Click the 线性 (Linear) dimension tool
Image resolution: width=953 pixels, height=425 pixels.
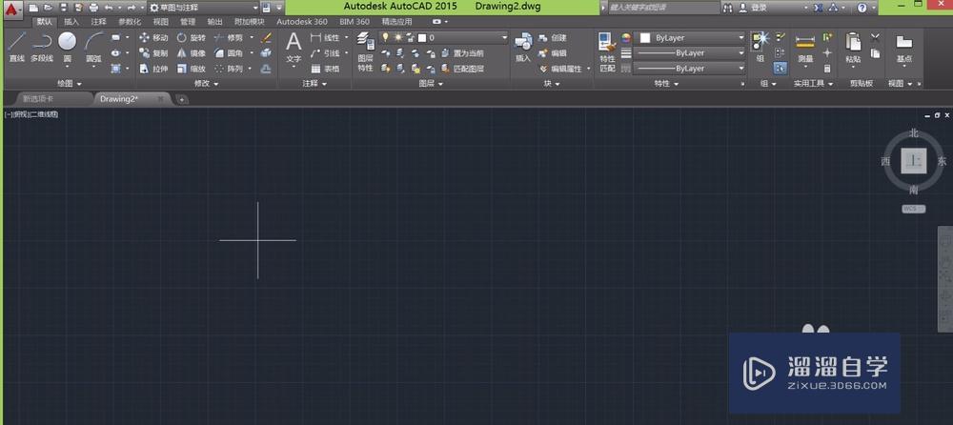coord(325,38)
